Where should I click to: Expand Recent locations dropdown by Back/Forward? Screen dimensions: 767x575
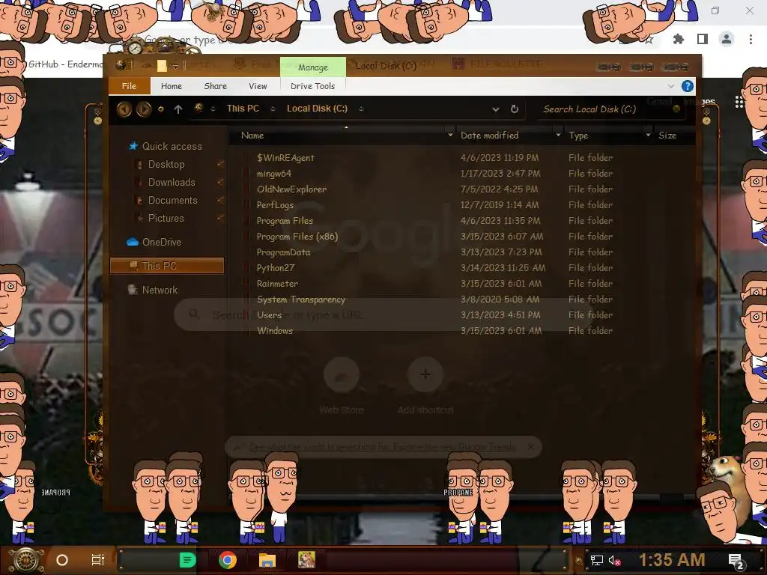(160, 109)
